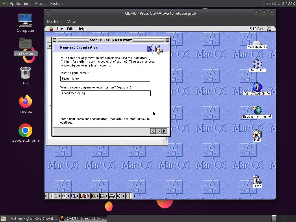This screenshot has height=222, width=296.
Task: Open the Edit menu in Mac OS
Action: (x=70, y=29)
